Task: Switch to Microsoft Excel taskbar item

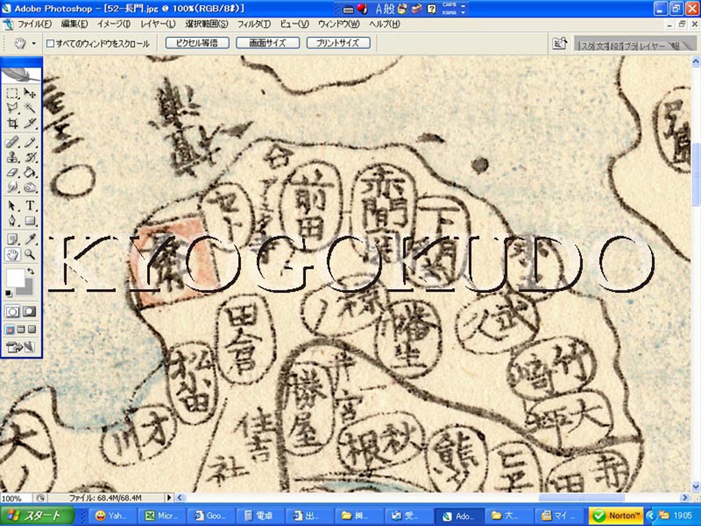Action: tap(160, 516)
